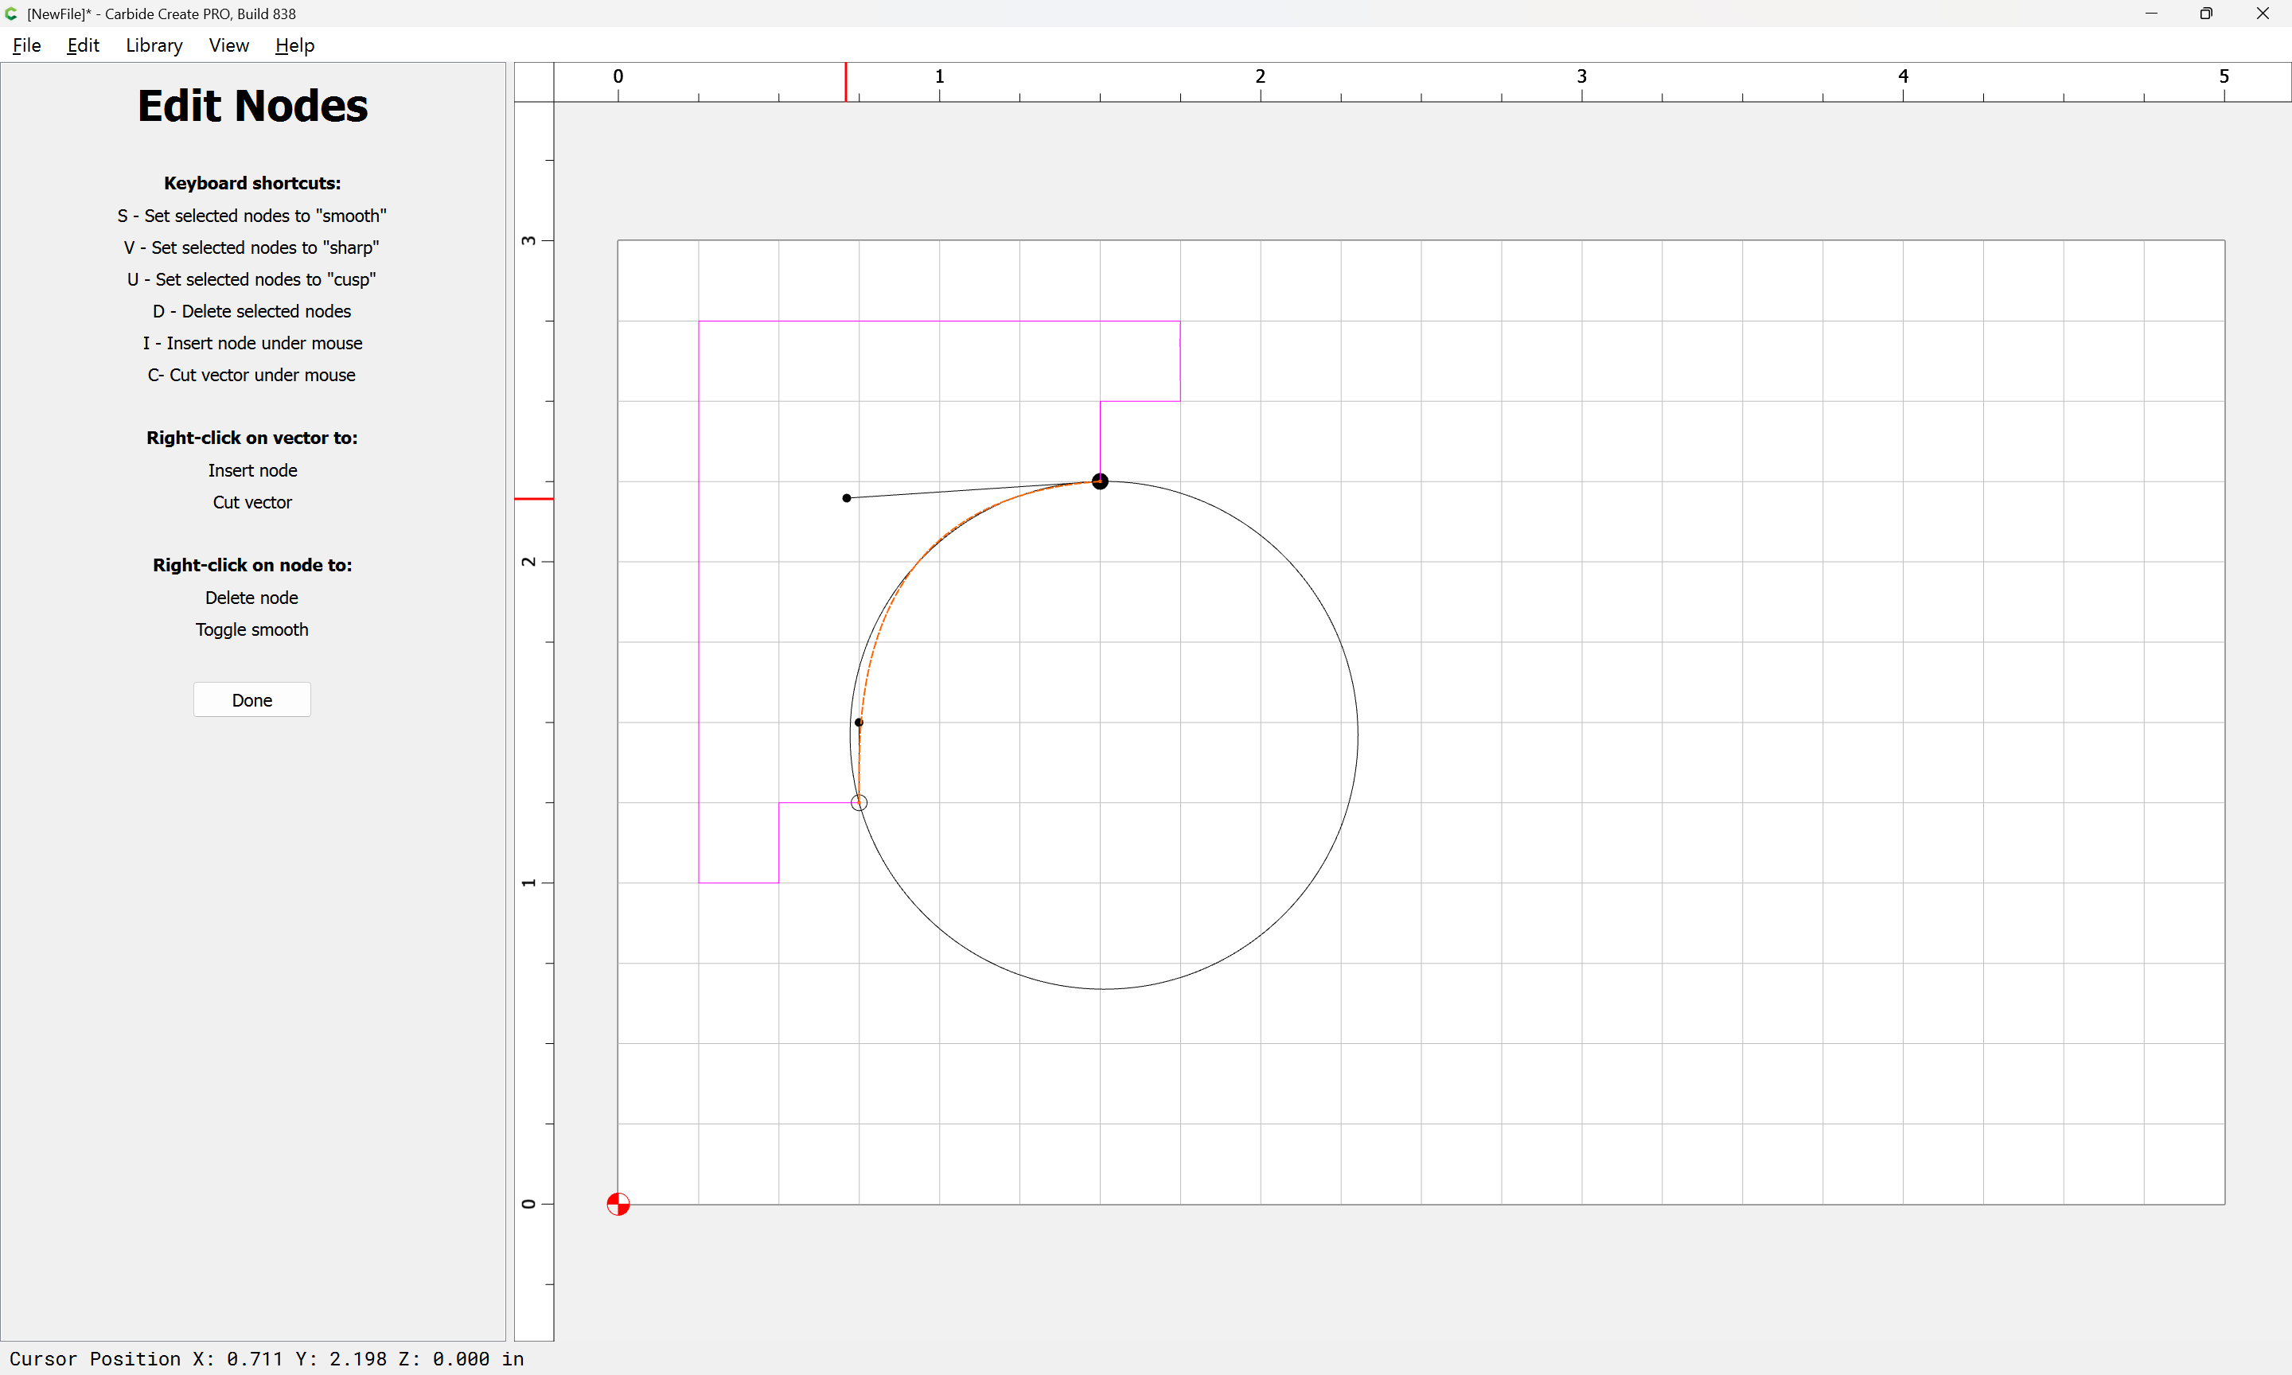Restore down the application window

[2206, 14]
